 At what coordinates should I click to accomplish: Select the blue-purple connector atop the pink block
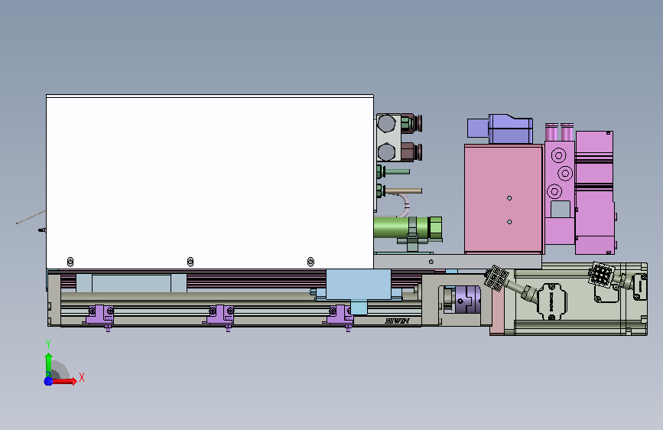click(500, 129)
